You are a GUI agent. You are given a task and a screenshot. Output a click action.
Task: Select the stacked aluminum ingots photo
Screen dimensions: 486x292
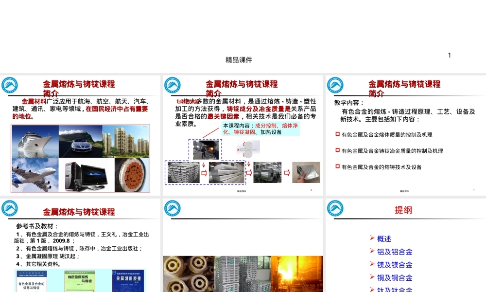click(184, 173)
